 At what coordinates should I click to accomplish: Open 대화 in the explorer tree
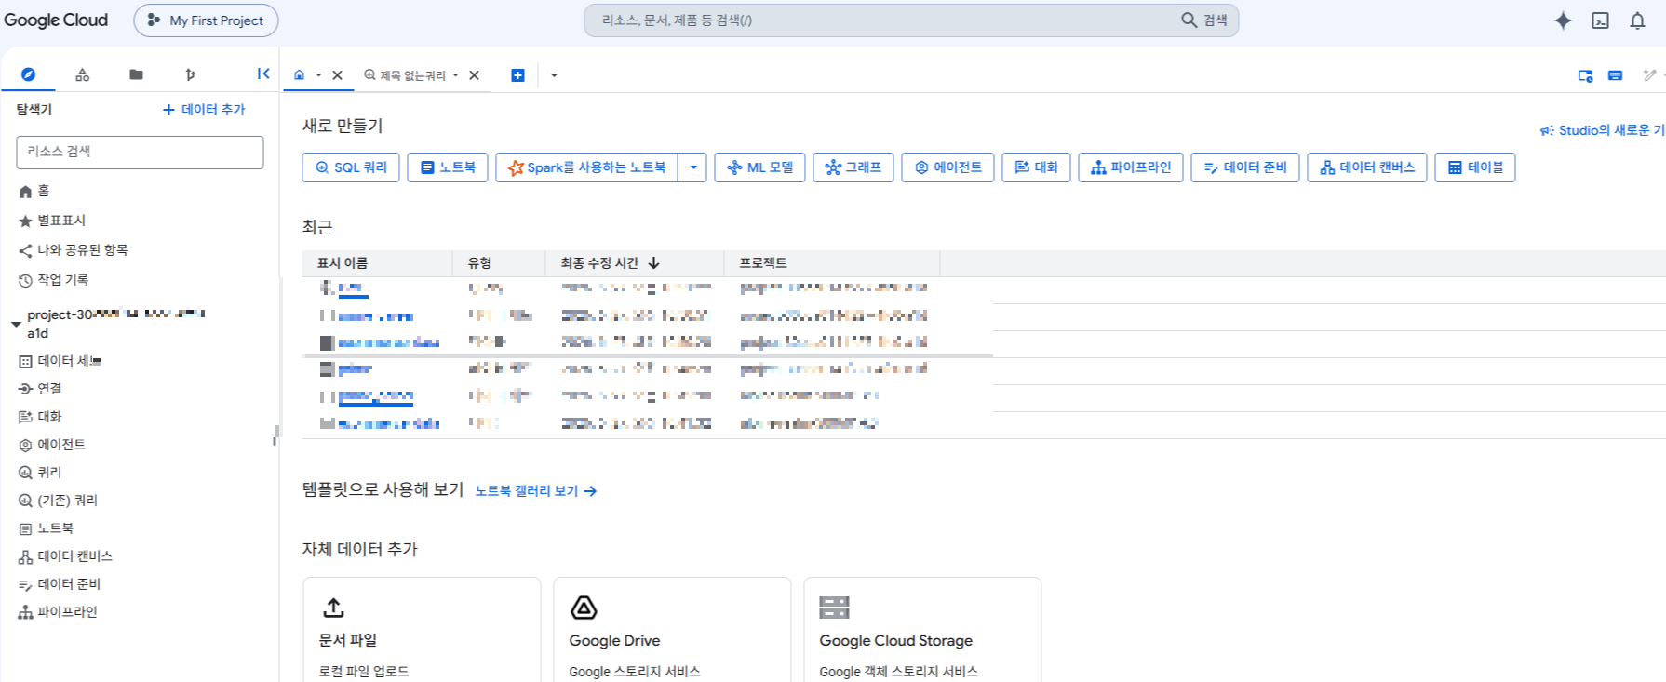(40, 417)
